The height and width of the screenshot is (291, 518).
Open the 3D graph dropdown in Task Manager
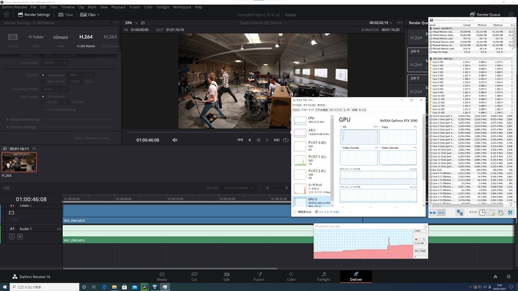click(x=343, y=127)
